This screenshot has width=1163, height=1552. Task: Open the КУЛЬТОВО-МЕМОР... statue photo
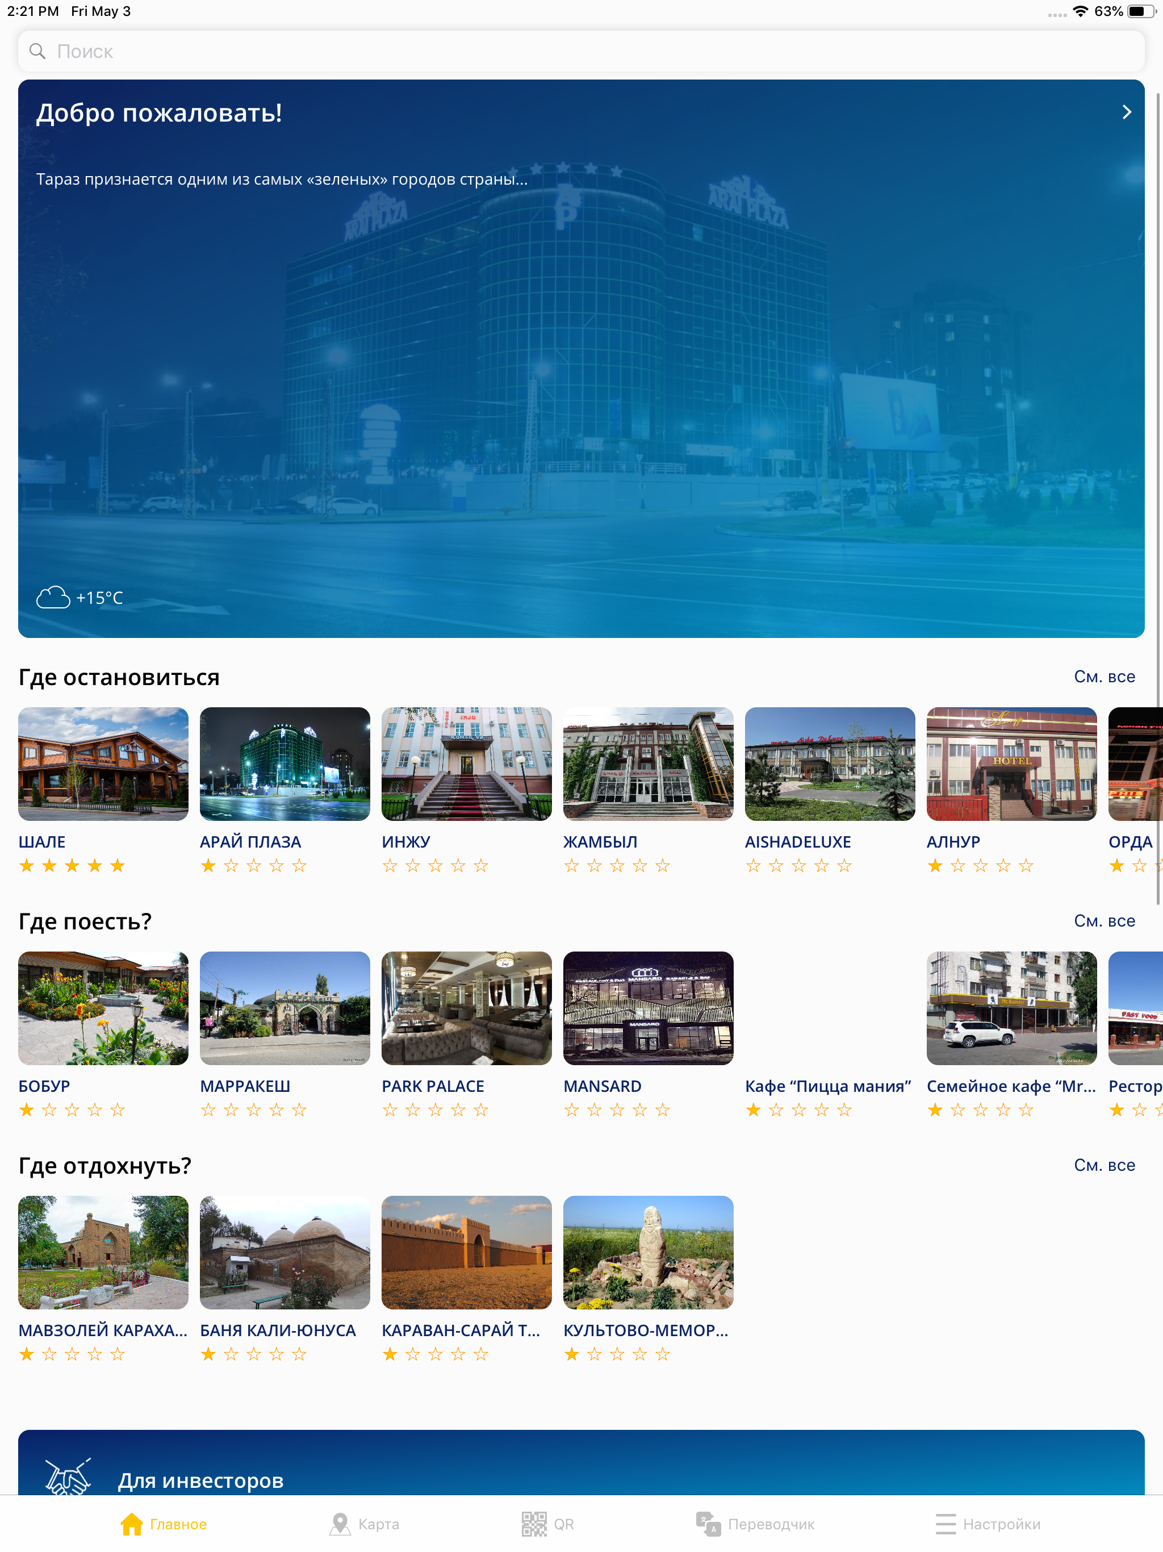(x=648, y=1253)
